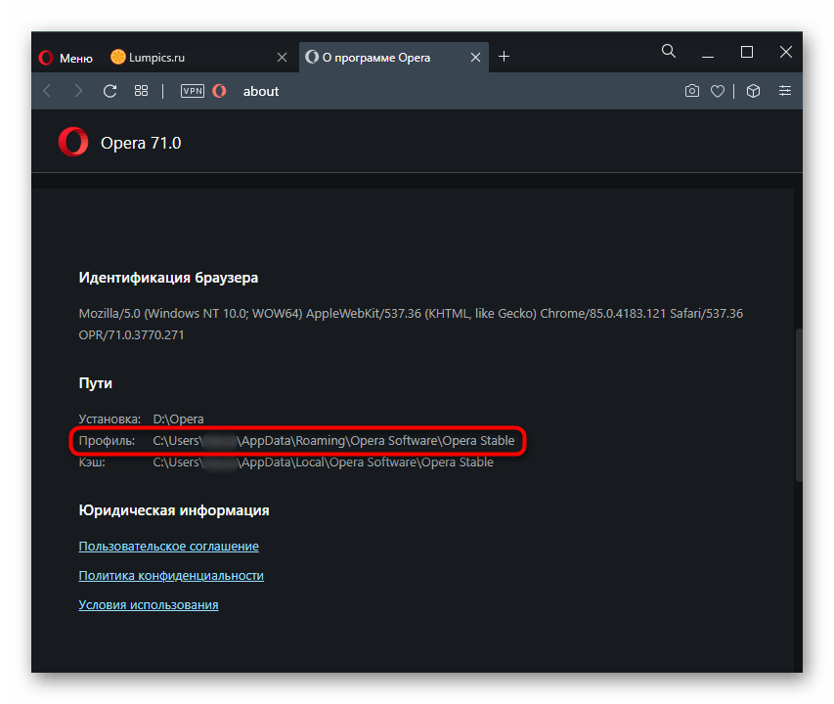Click the Идентификация браузера heading
The image size is (834, 704).
[168, 278]
